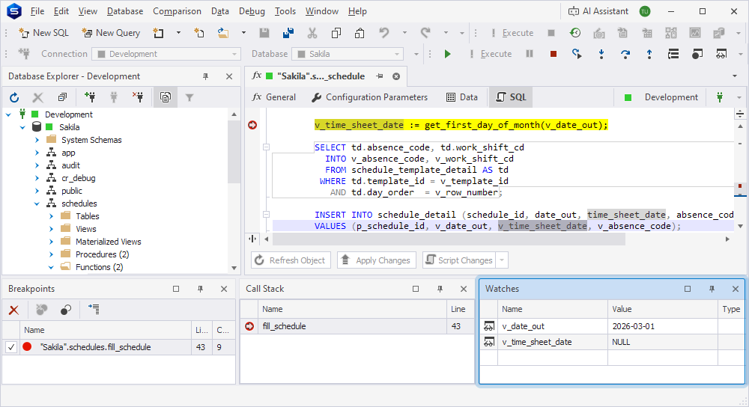749x407 pixels.
Task: Expand the Procedures (2) folder
Action: coord(51,255)
